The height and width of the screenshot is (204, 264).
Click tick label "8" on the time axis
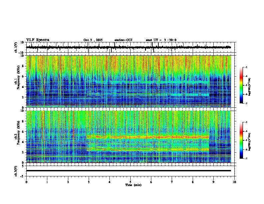pyautogui.click(x=193, y=182)
